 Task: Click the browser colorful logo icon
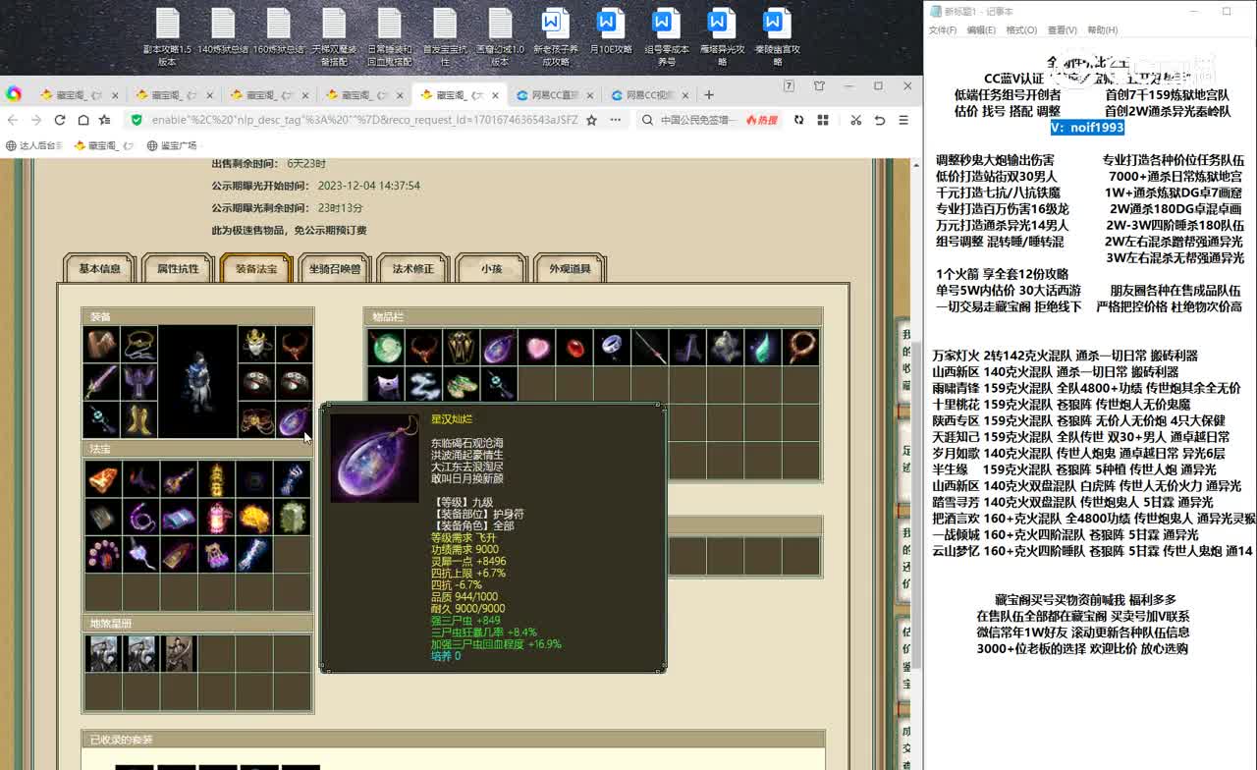point(14,94)
